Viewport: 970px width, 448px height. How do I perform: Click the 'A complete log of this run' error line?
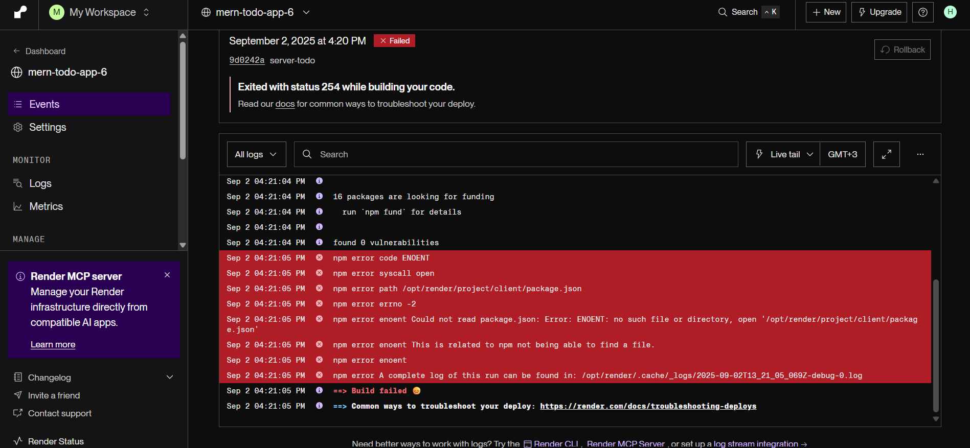[x=598, y=375]
